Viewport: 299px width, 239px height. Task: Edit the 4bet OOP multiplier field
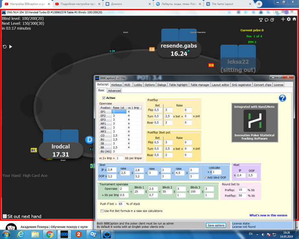pyautogui.click(x=252, y=175)
